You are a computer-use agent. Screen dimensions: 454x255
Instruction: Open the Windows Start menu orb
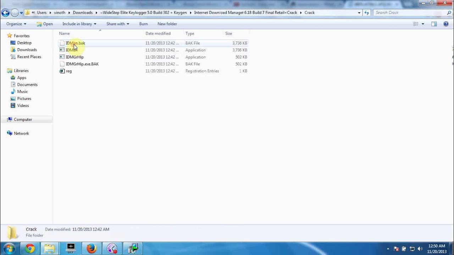click(x=9, y=248)
